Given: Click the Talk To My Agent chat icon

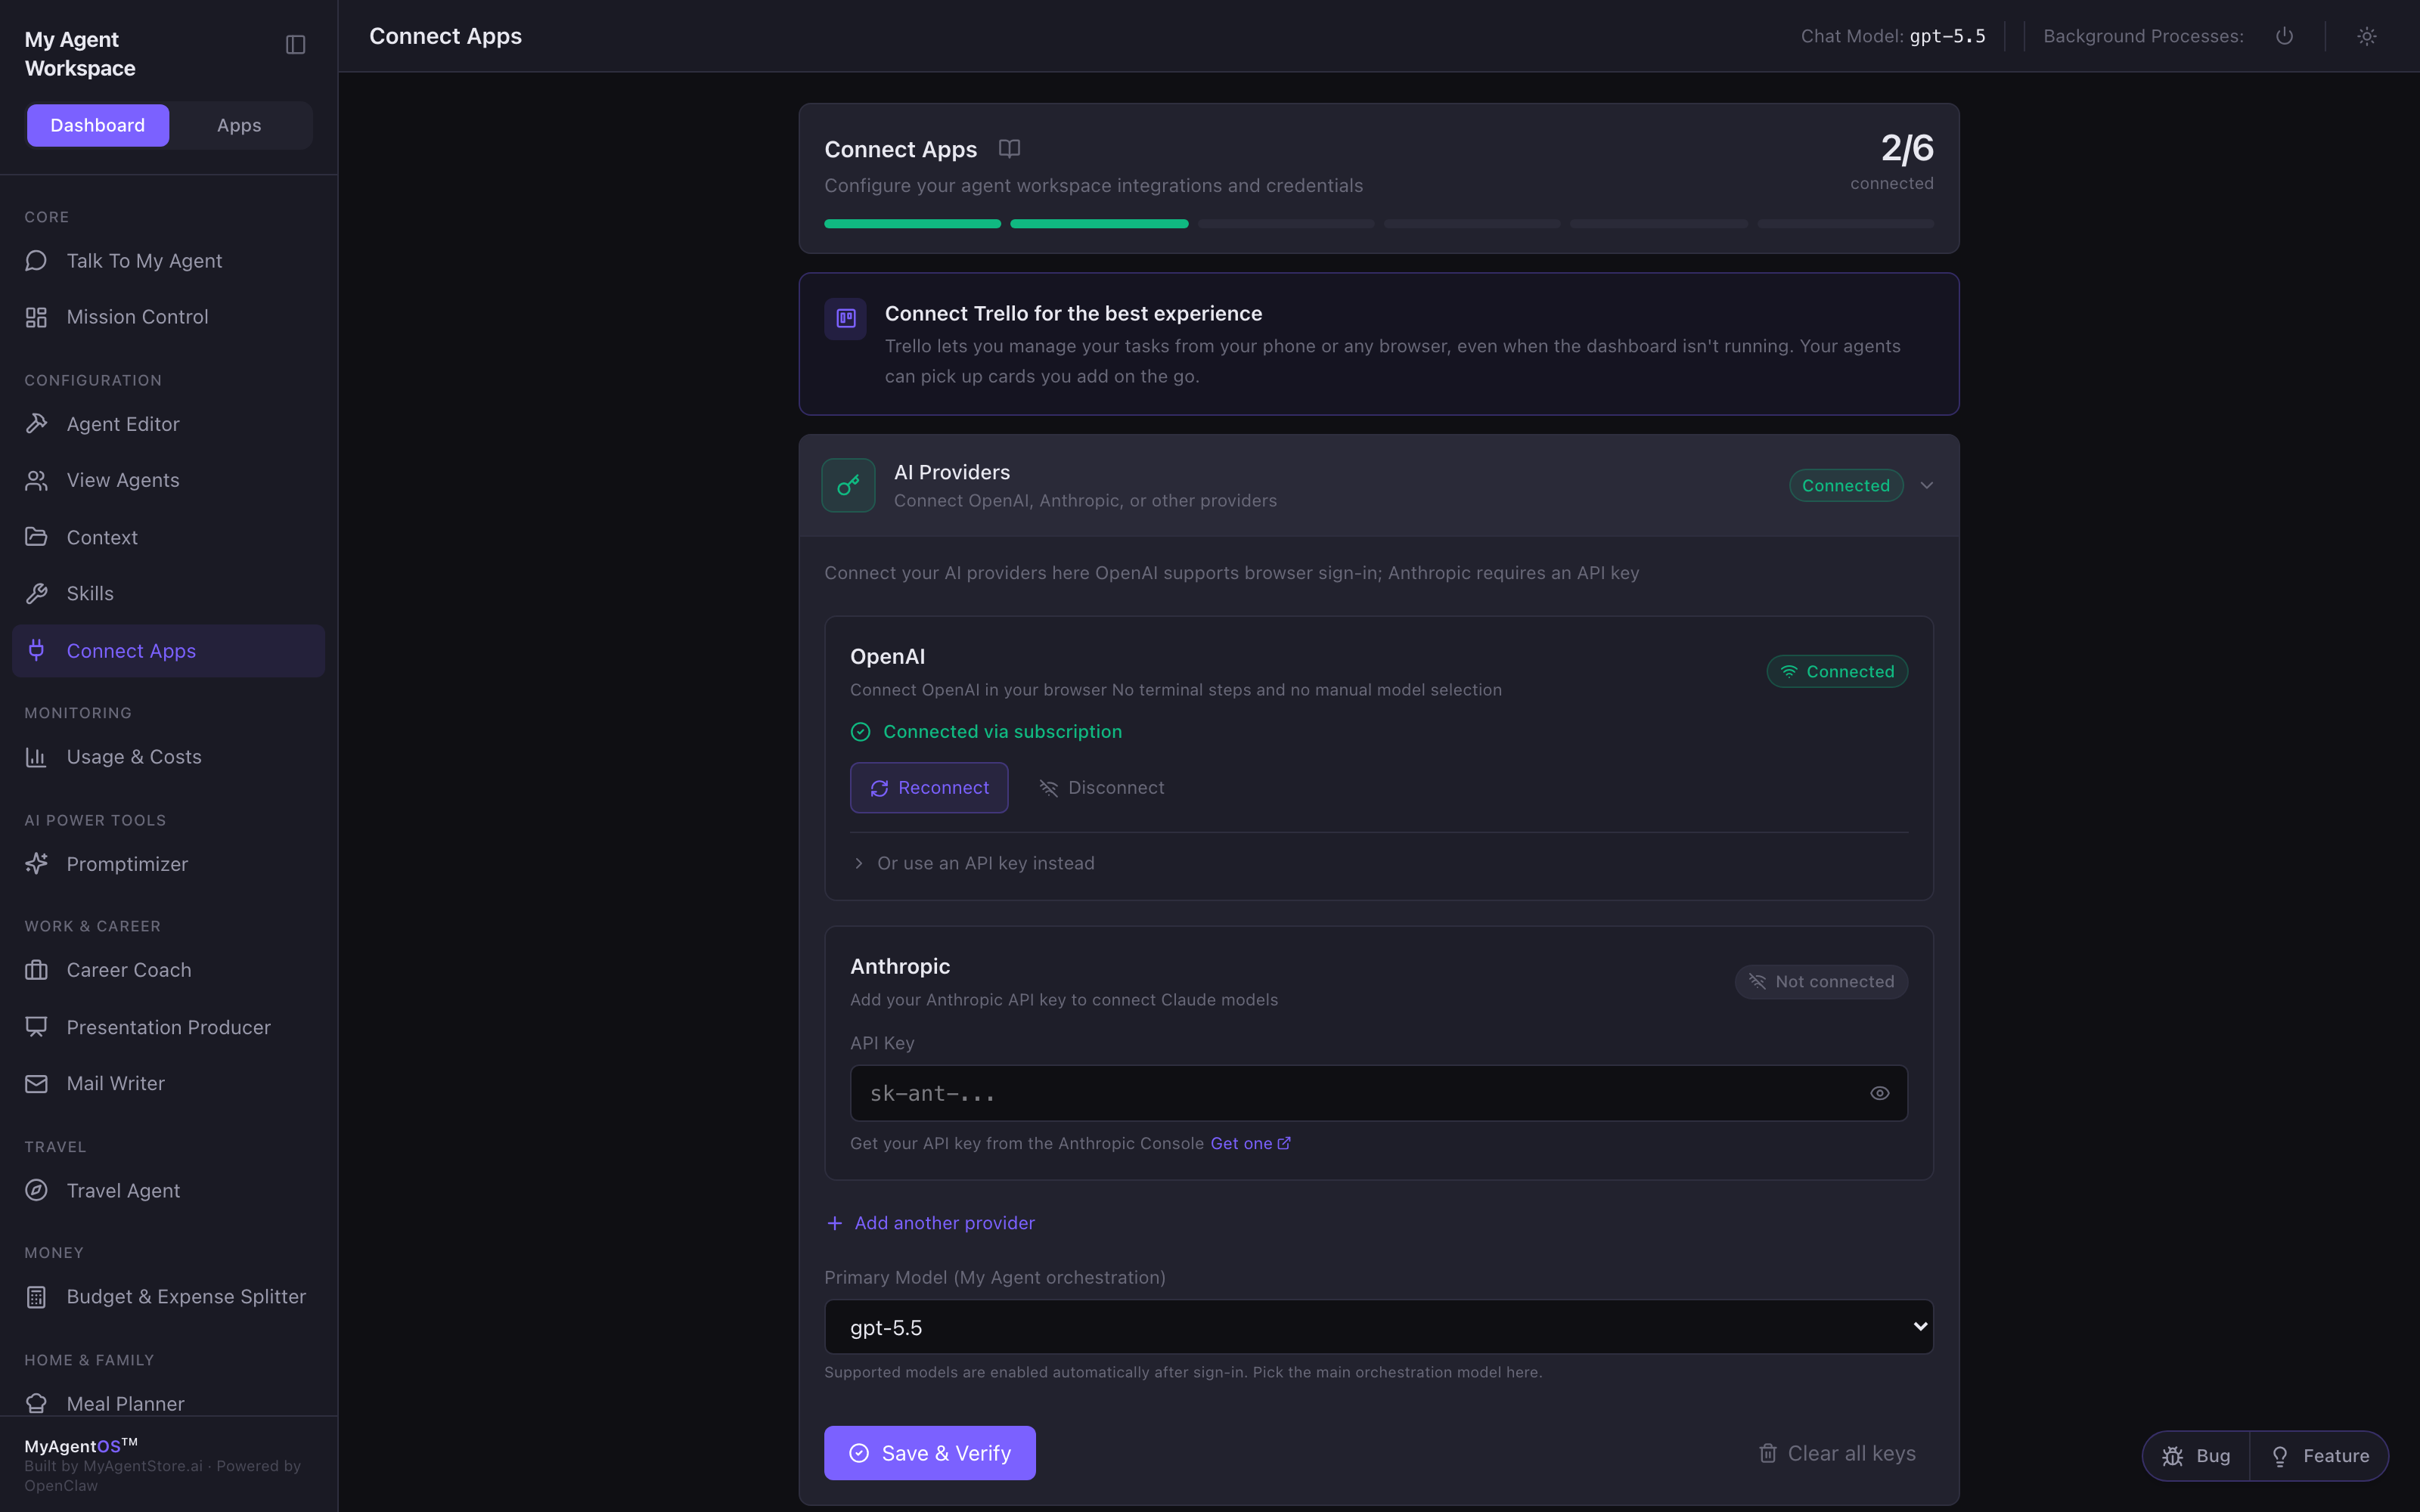Looking at the screenshot, I should click(36, 261).
